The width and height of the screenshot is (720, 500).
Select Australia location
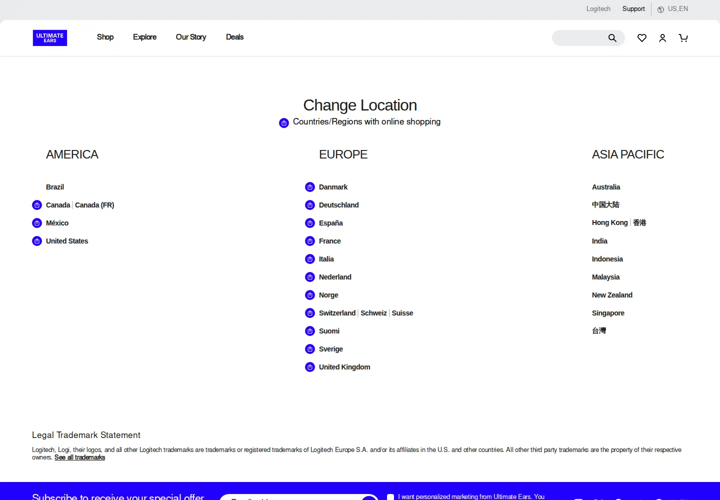(x=606, y=187)
